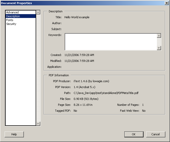The width and height of the screenshot is (170, 142).
Task: Confirm with the OK button
Action: 134,134
